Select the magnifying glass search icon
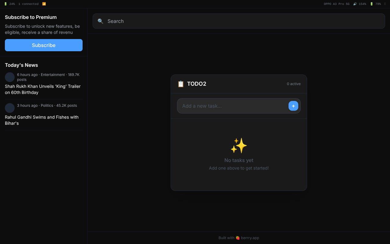 pyautogui.click(x=101, y=21)
